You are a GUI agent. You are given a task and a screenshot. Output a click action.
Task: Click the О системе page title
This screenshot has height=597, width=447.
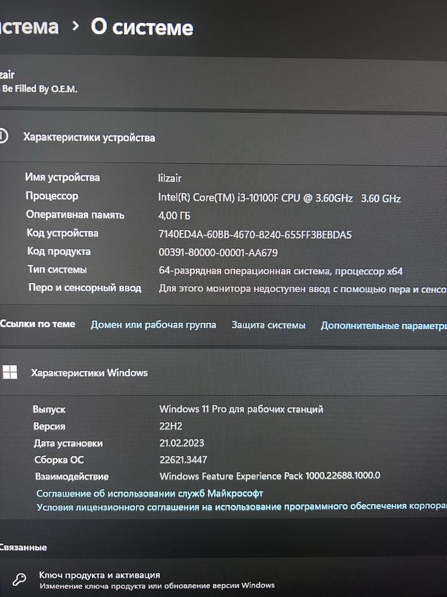(x=142, y=27)
